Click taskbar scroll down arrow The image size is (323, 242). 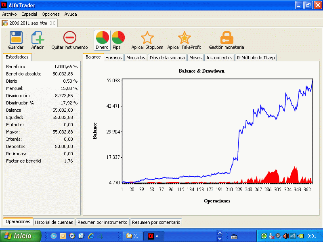click(220, 239)
